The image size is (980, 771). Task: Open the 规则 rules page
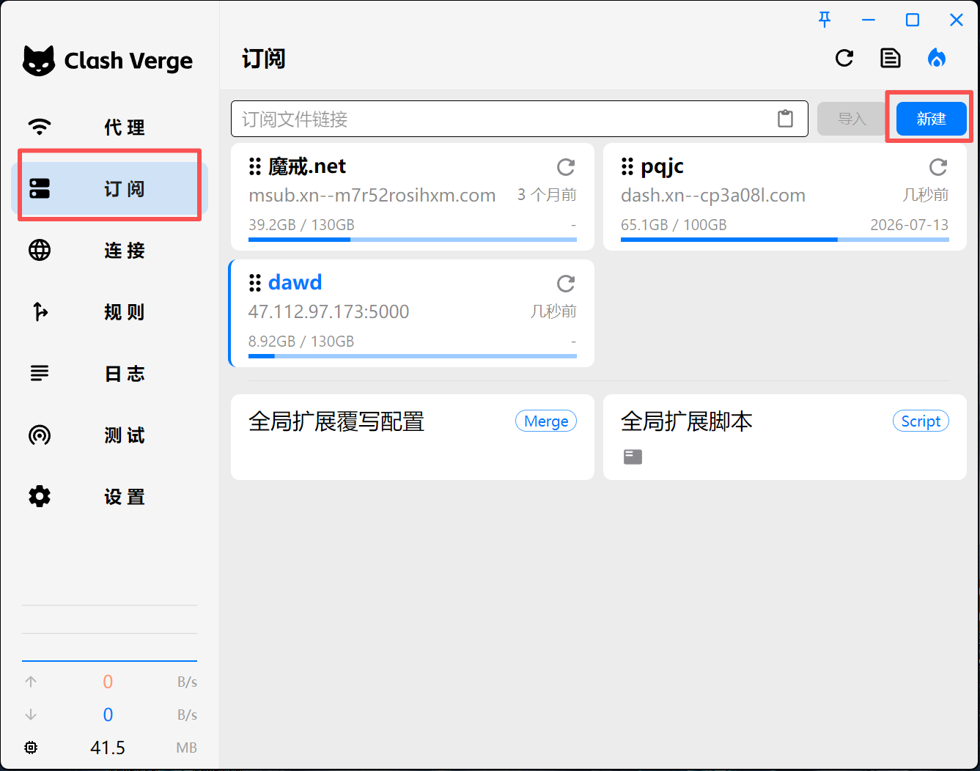click(109, 312)
